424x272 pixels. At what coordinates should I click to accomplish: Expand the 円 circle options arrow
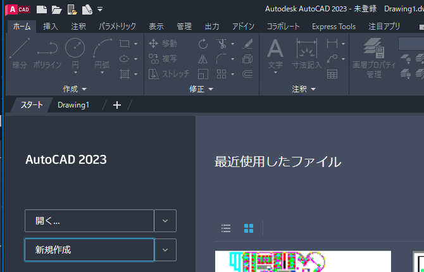click(75, 73)
